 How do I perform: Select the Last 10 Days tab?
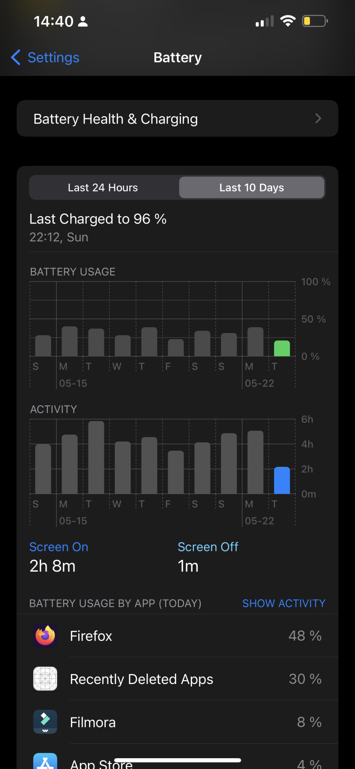[x=252, y=188]
